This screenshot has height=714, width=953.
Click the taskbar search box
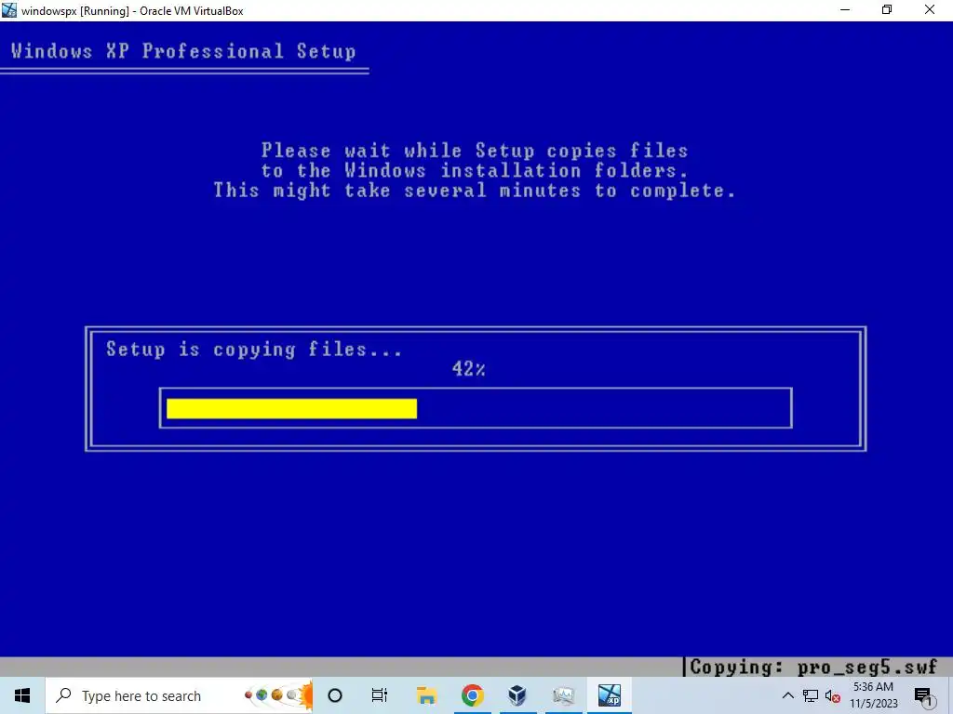click(x=180, y=695)
